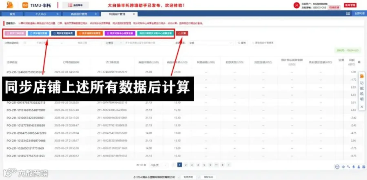Open the 20条/页 page size dropdown
This screenshot has height=180, width=367.
click(x=159, y=165)
